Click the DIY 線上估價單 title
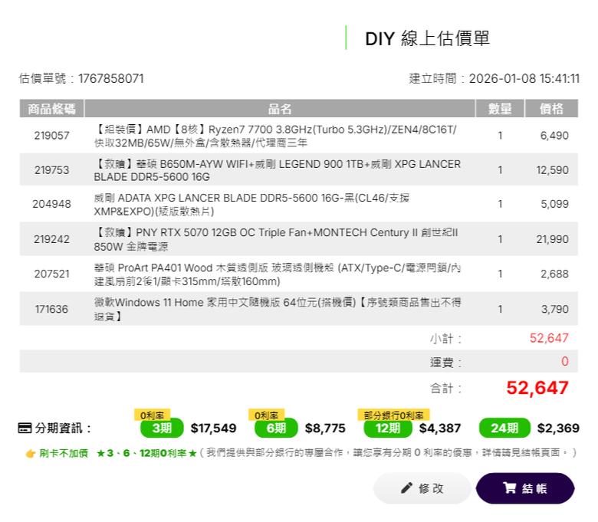 tap(428, 38)
